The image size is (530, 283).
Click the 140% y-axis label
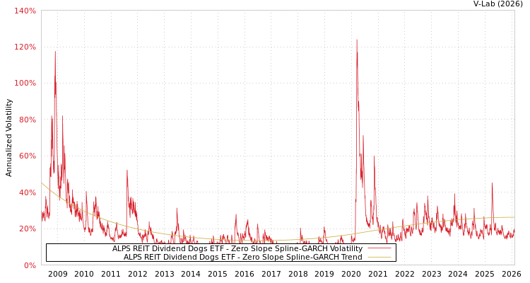tap(25, 11)
